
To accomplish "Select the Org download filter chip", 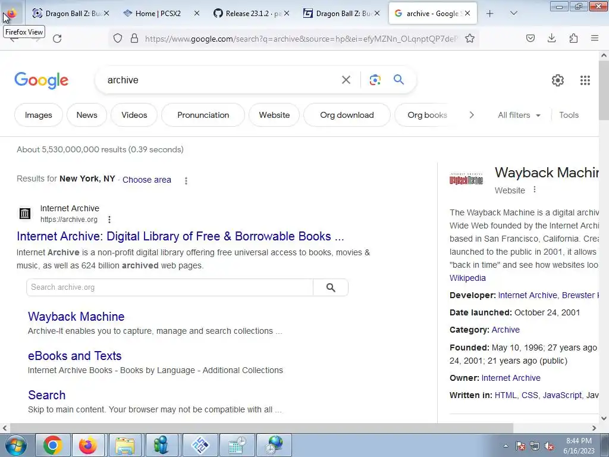I will [347, 115].
